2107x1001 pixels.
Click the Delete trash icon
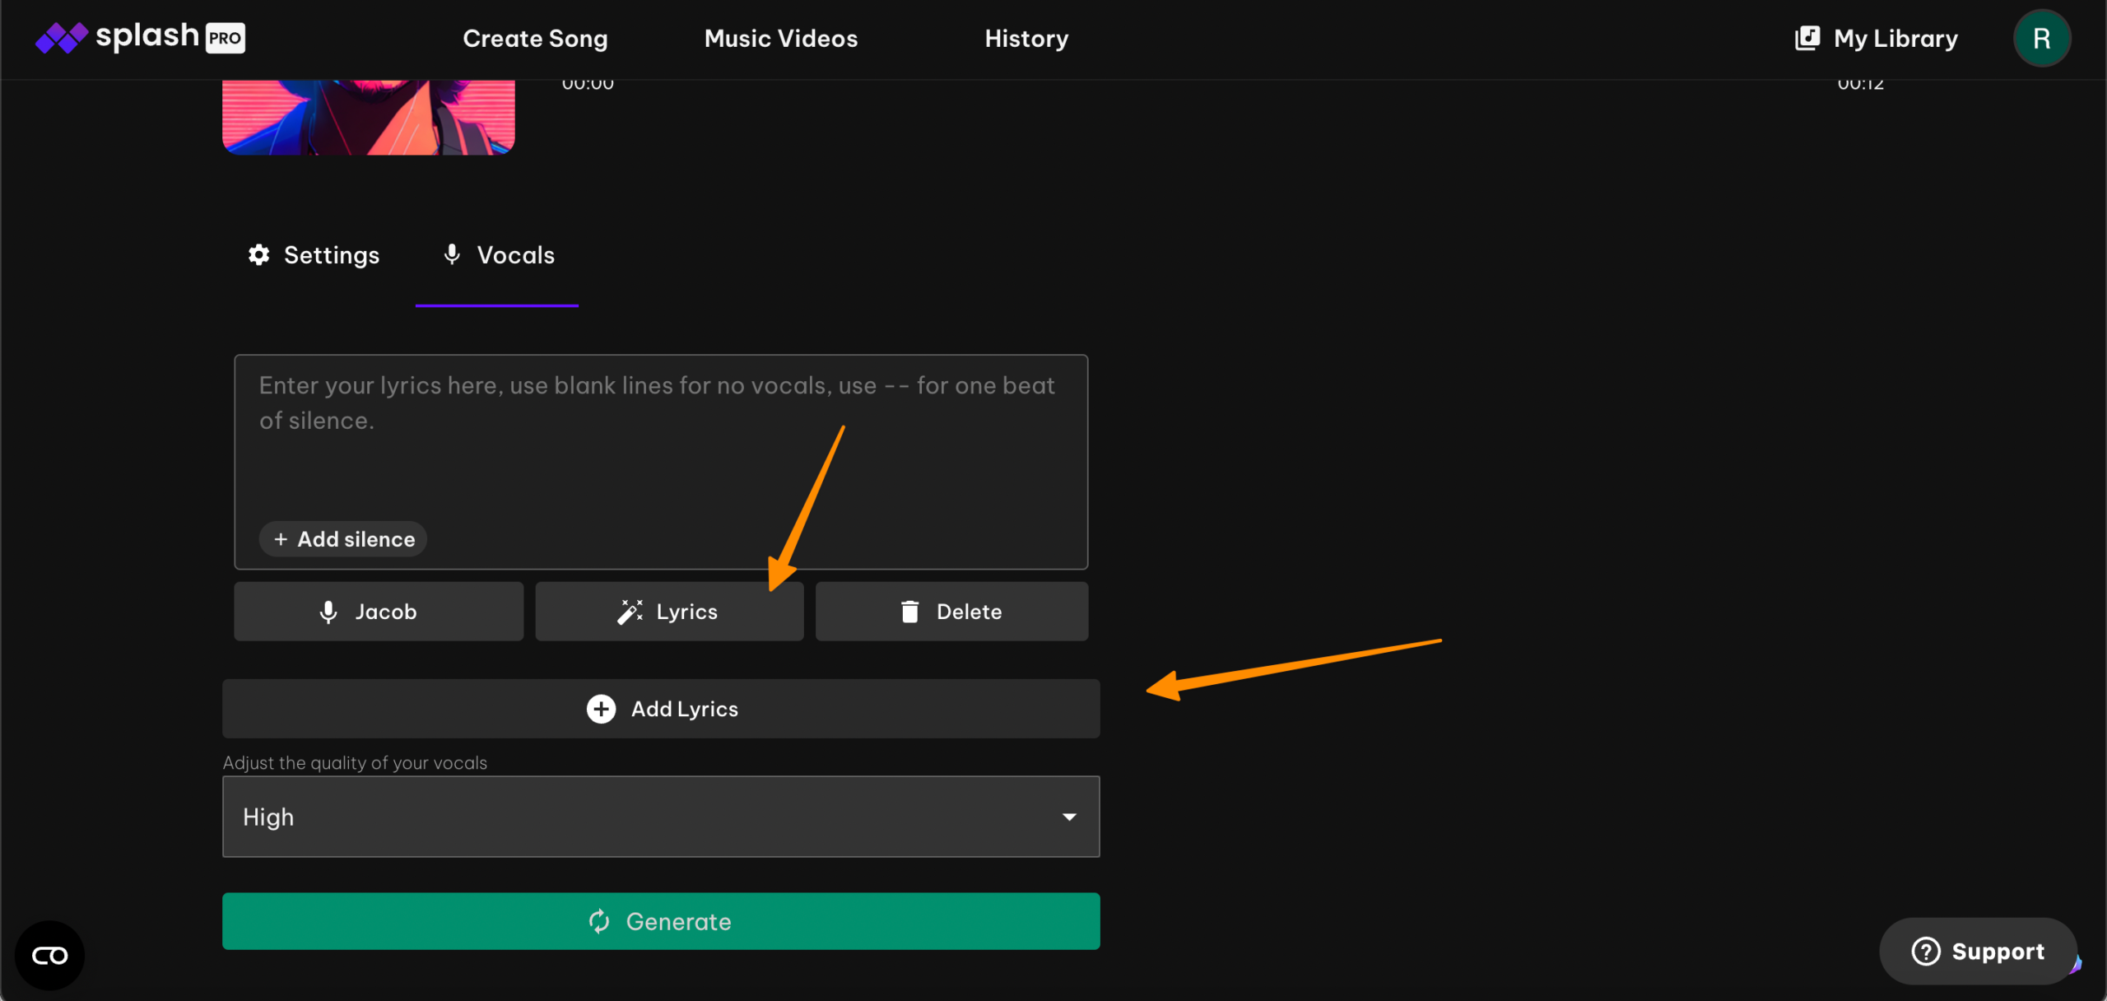909,612
